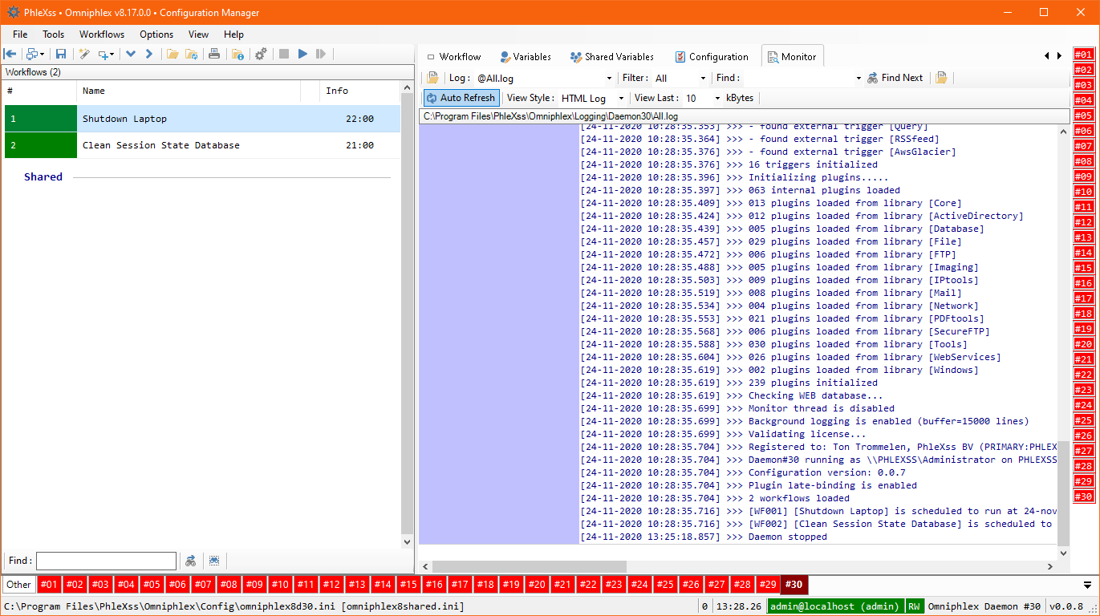Click the log vertical scrollbar down arrow

point(1064,553)
